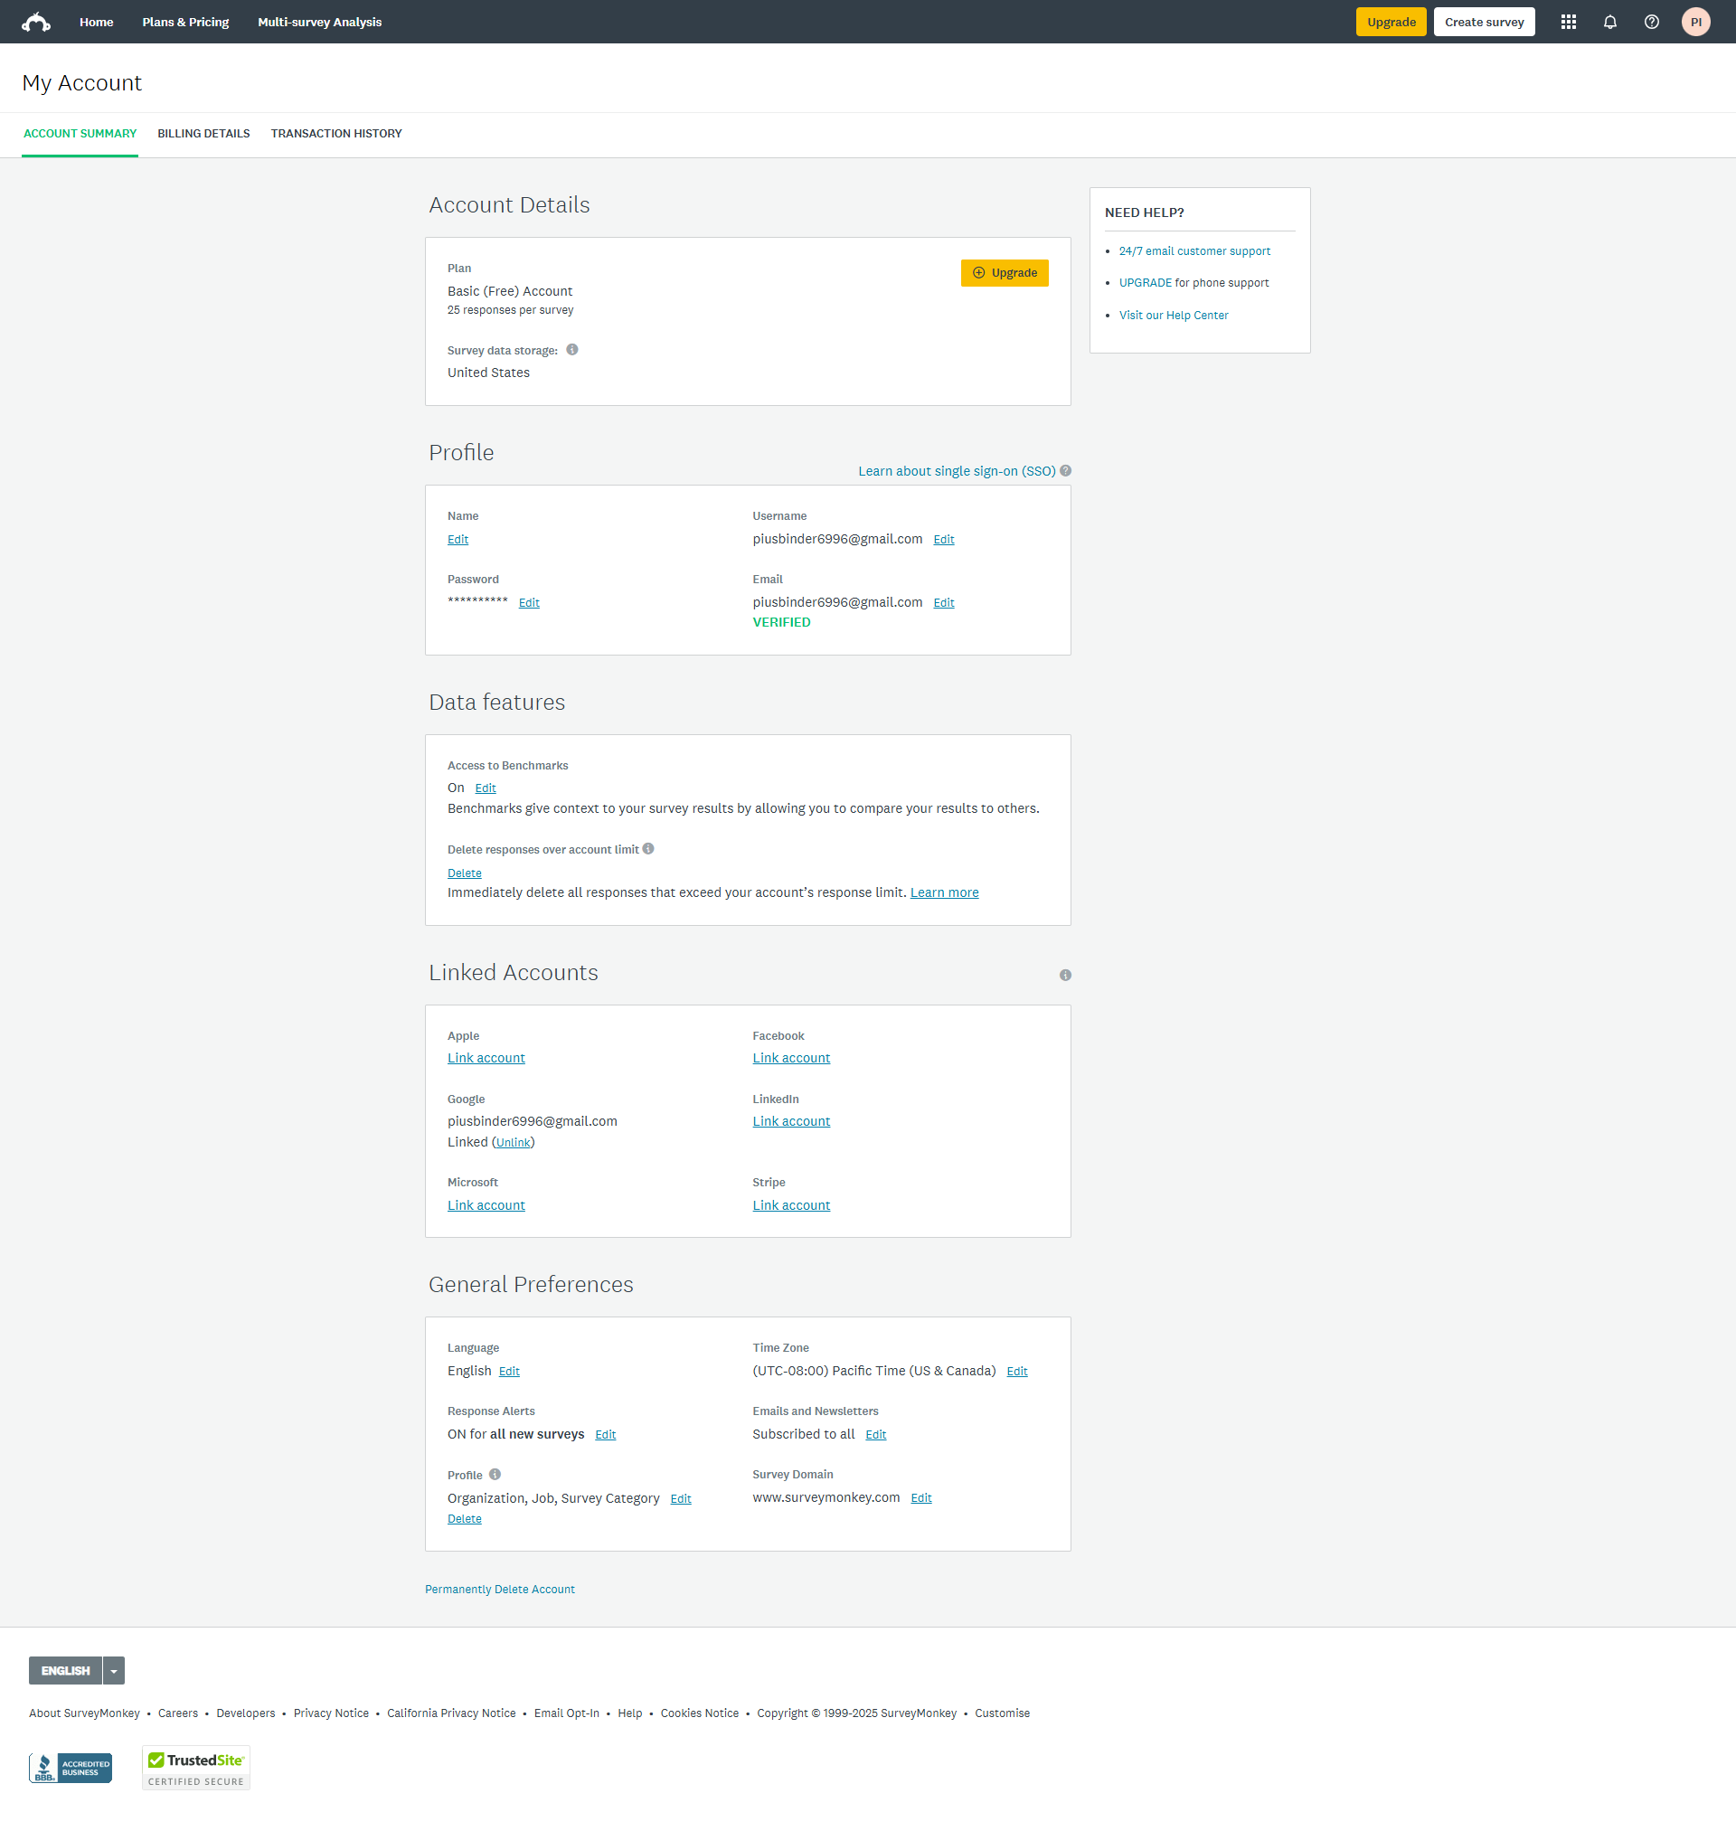1736x1831 pixels.
Task: Click the SurveyMonkey logo icon
Action: 36,23
